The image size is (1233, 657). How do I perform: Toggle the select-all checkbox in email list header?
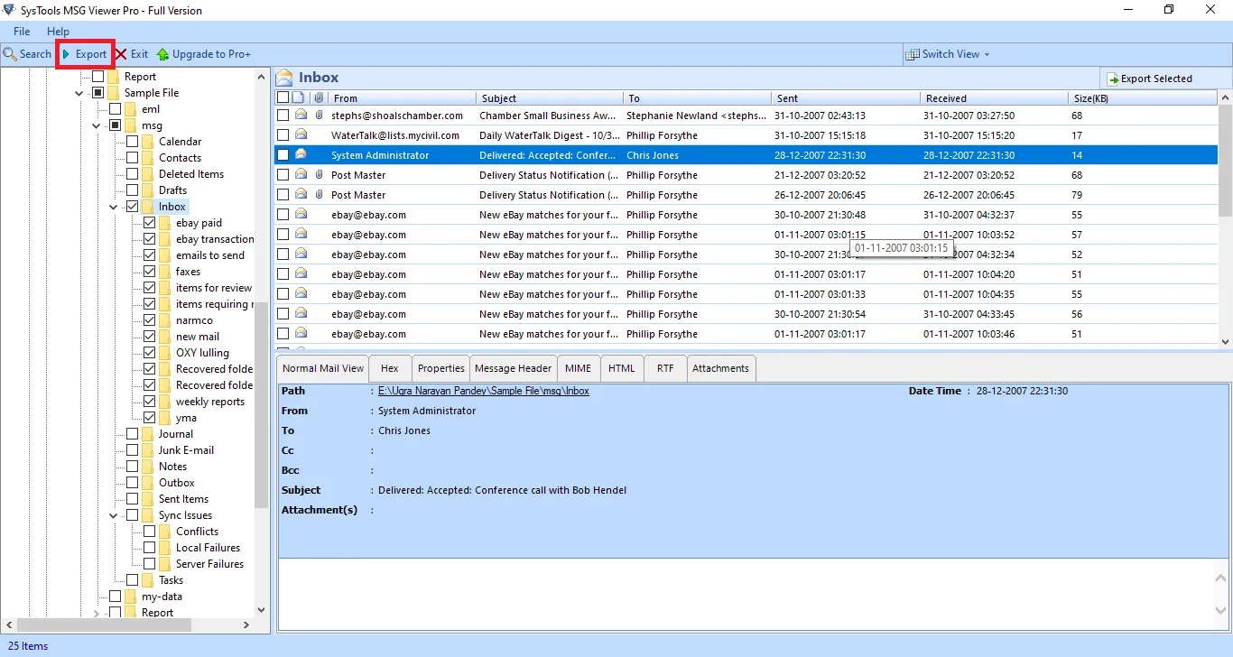click(283, 97)
